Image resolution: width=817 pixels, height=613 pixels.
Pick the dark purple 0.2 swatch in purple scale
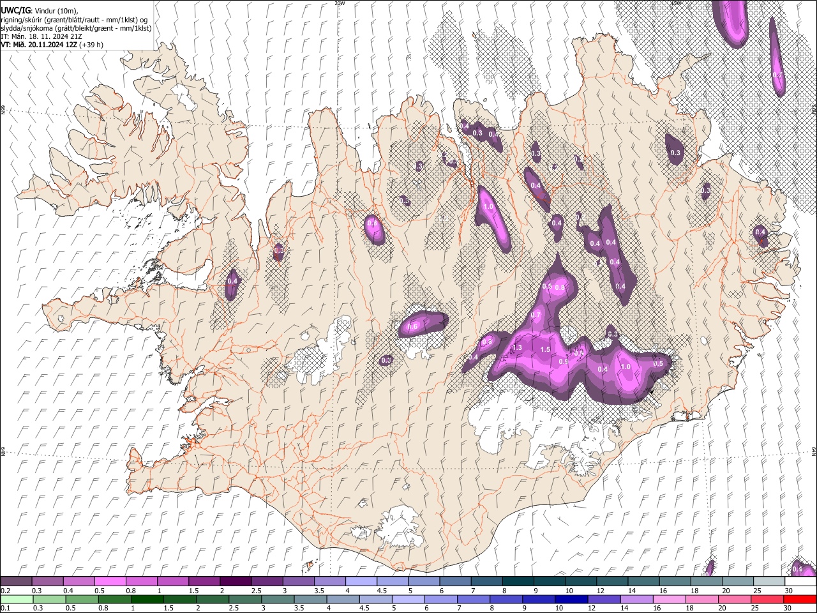(x=16, y=582)
